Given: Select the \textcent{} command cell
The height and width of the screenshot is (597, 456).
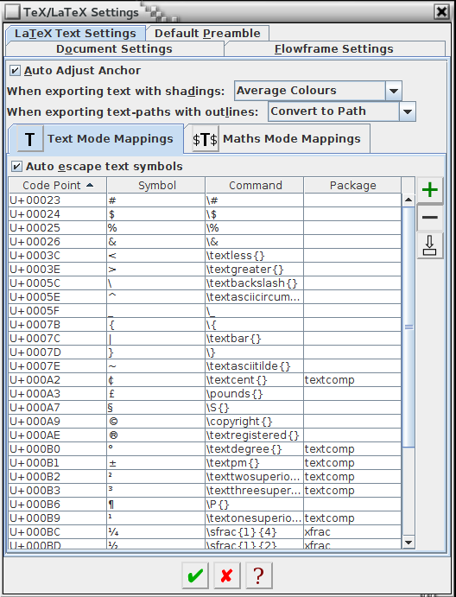Looking at the screenshot, I should pyautogui.click(x=255, y=380).
